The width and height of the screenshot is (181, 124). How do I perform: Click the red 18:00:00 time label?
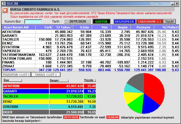click(x=113, y=117)
